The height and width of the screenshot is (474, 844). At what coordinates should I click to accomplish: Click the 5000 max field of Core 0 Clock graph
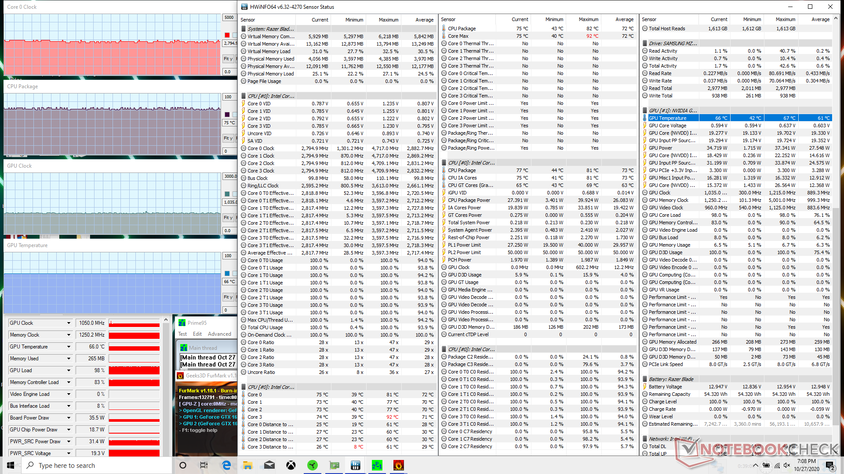[x=229, y=18]
